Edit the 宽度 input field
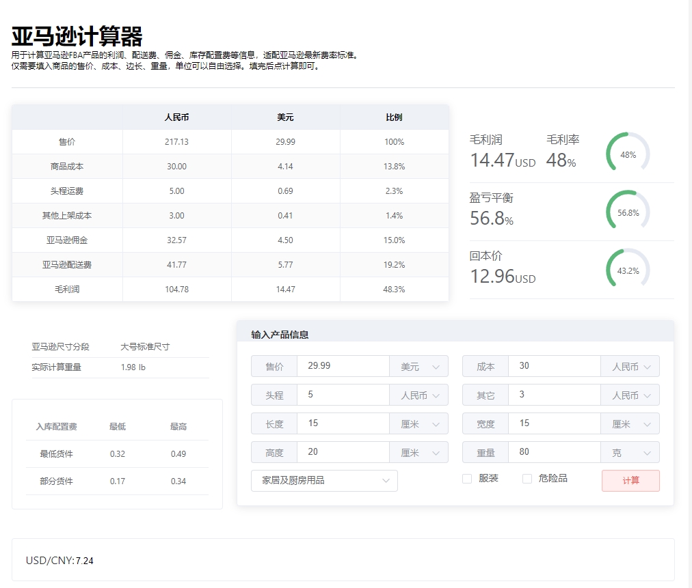The image size is (692, 588). point(555,423)
